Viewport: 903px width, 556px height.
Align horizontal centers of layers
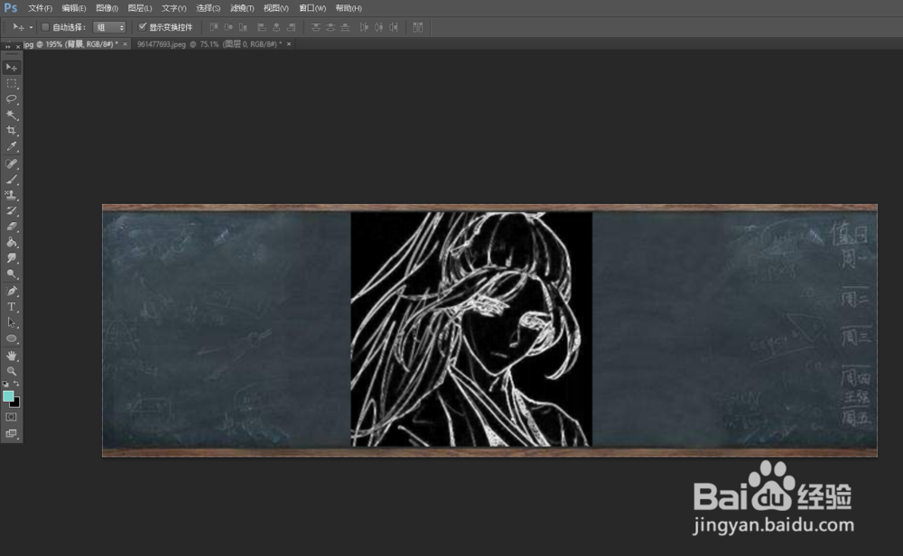(x=276, y=27)
